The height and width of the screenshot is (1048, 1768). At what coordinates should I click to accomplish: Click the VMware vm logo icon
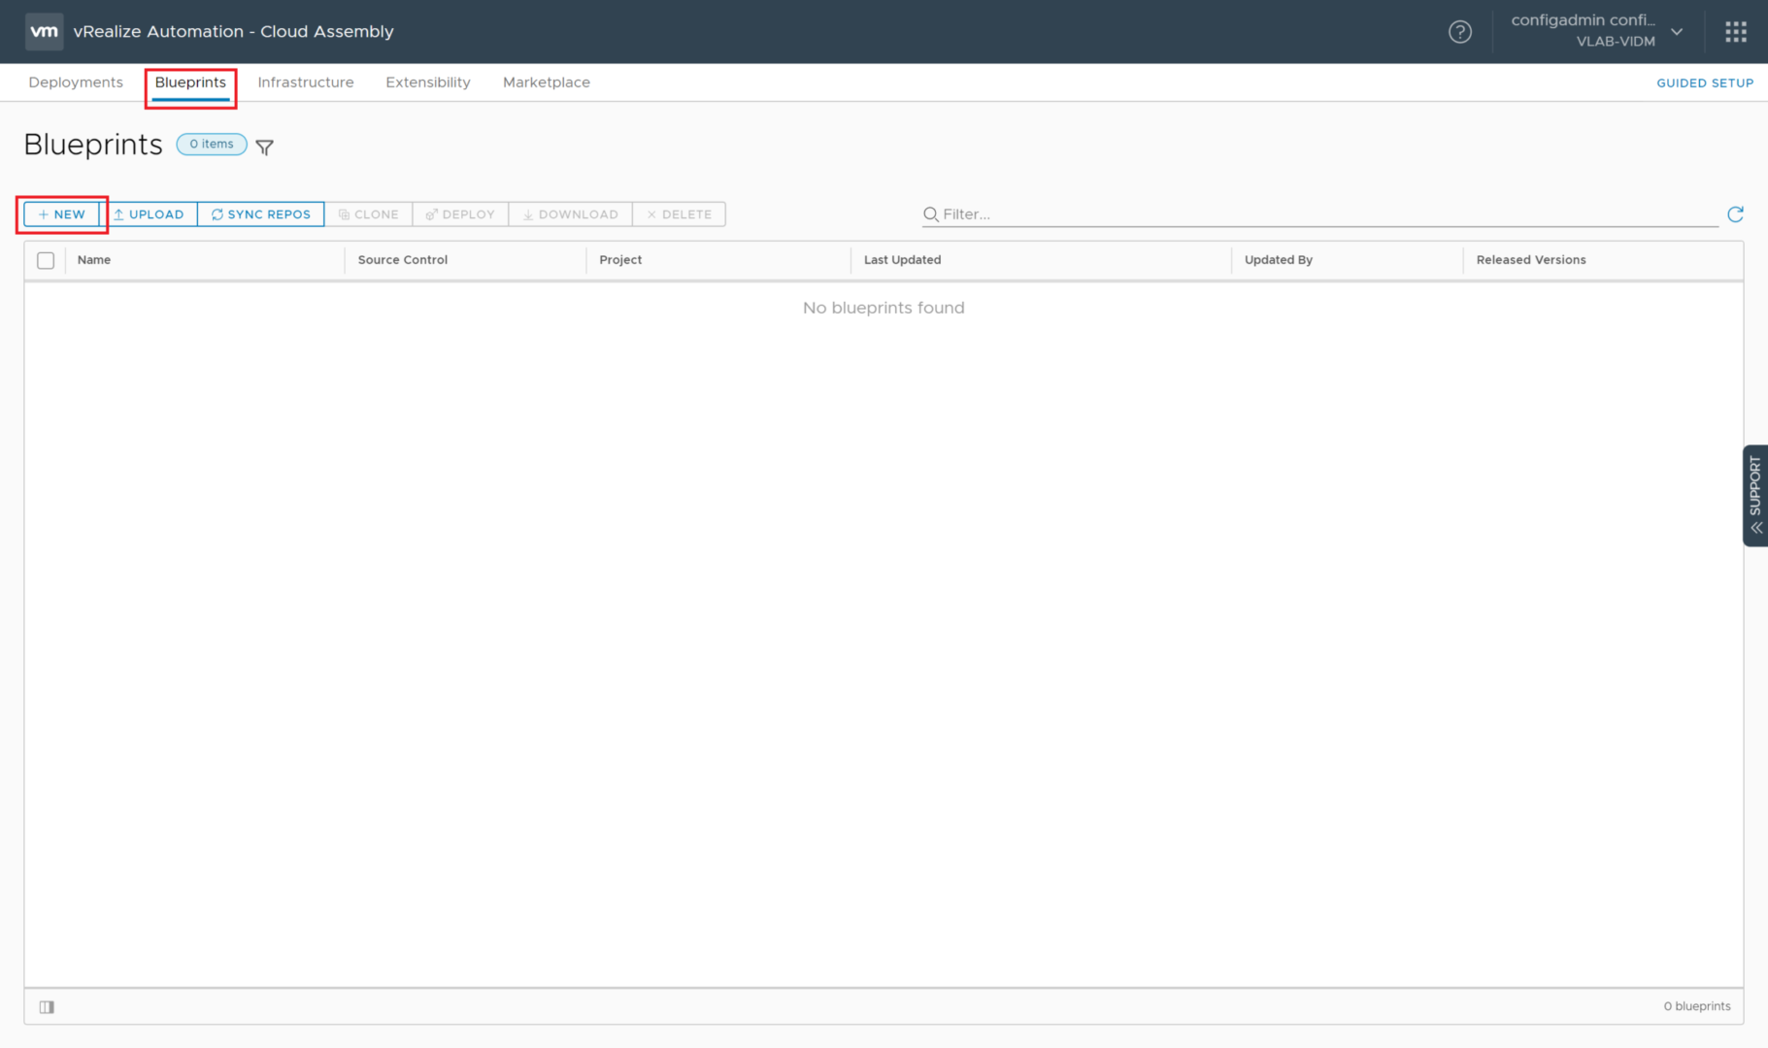44,31
